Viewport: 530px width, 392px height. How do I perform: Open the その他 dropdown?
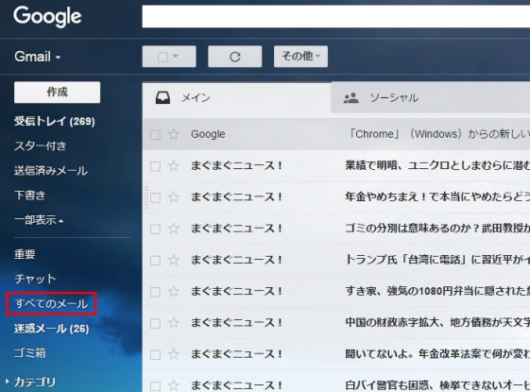(300, 57)
